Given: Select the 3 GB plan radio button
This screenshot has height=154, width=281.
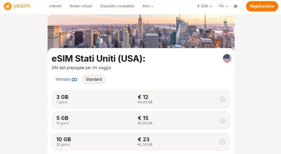Looking at the screenshot, I should coord(222,99).
